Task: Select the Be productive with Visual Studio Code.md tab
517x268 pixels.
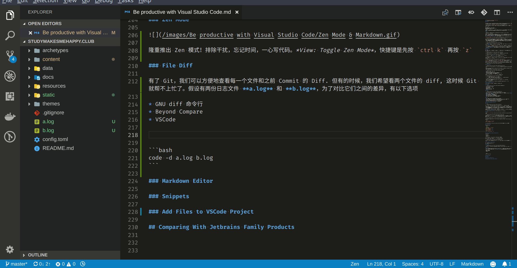Action: [x=181, y=12]
